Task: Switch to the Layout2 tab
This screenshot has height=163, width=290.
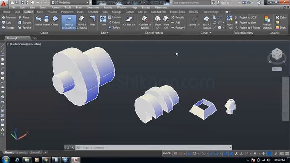Action: tap(35, 153)
